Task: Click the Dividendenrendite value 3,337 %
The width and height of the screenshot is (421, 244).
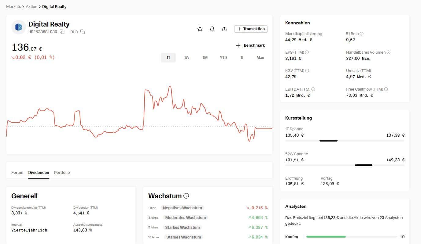Action: pyautogui.click(x=19, y=213)
